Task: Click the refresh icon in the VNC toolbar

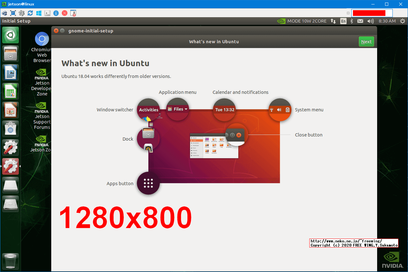Action: tap(30, 13)
